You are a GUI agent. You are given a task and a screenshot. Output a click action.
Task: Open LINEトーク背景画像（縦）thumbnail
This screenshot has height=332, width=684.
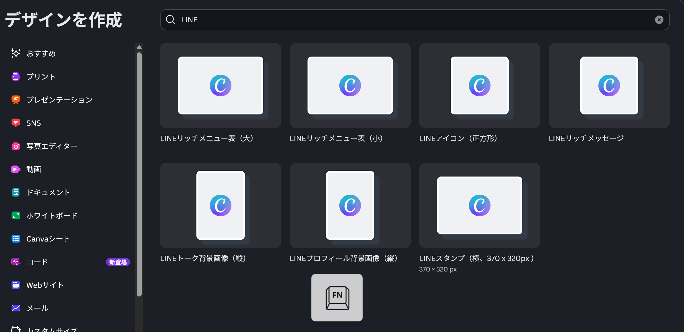click(220, 205)
